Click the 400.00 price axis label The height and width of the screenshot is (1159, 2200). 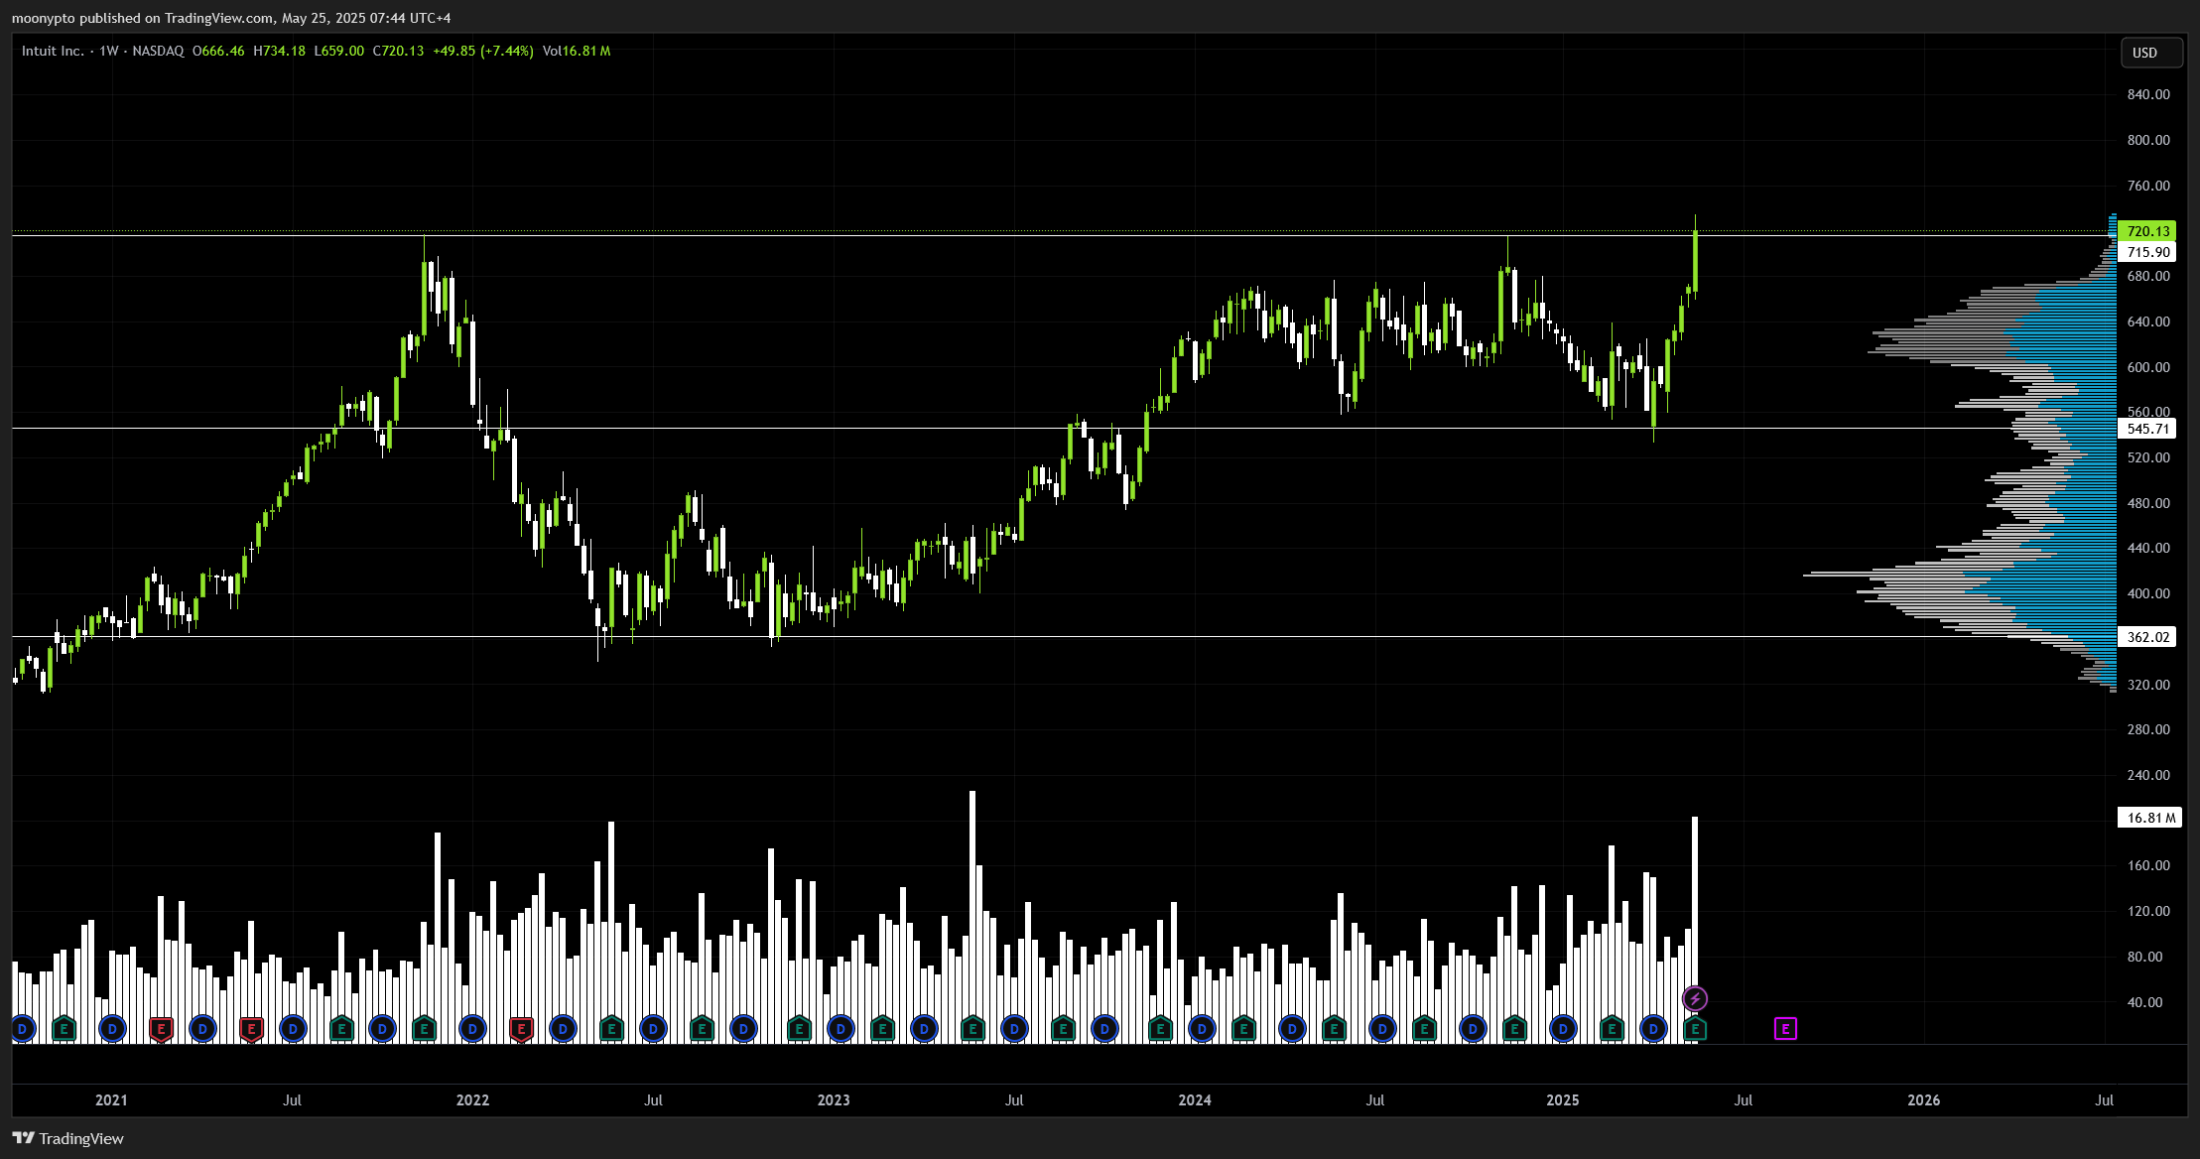(x=2148, y=593)
